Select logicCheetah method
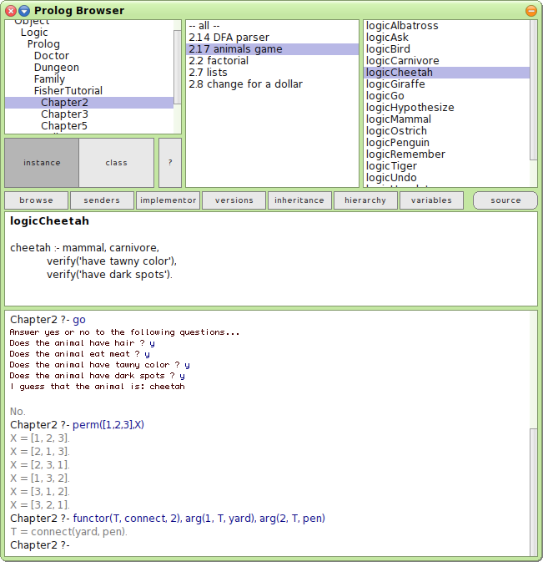Image resolution: width=543 pixels, height=562 pixels. pos(447,73)
